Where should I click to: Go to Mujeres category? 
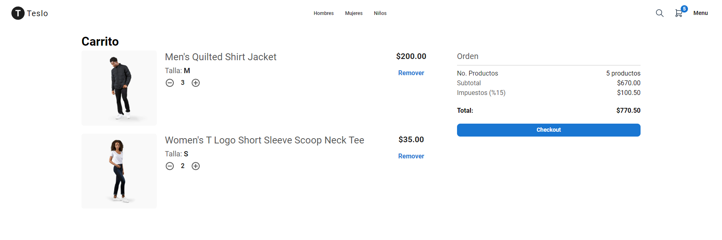(354, 13)
